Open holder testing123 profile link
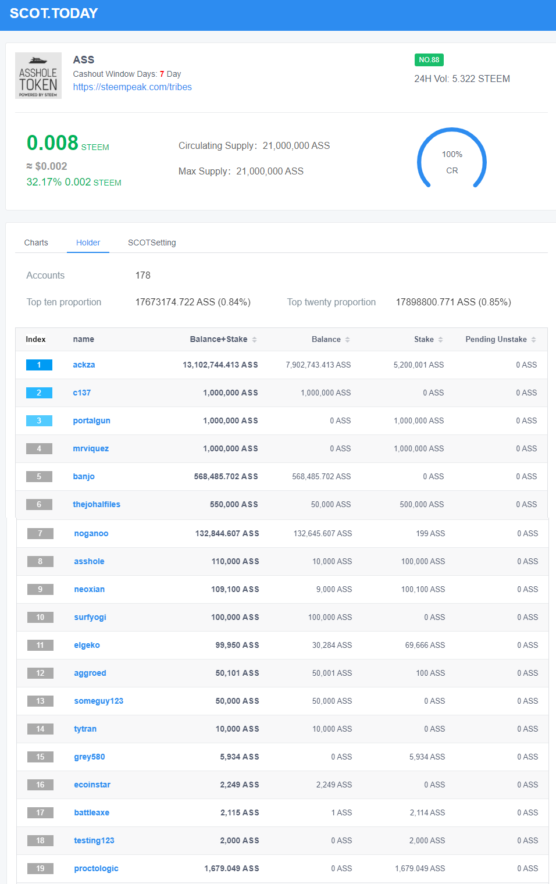This screenshot has height=884, width=556. 94,840
